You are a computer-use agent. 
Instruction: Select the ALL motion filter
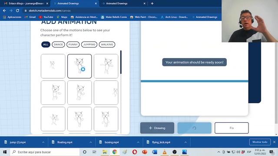coord(46,44)
